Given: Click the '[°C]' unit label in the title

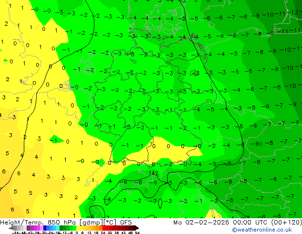Looking at the screenshot, I should (x=110, y=223).
